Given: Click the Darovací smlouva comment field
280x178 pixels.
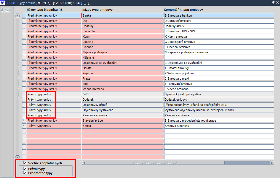Looking at the screenshot, I should (x=219, y=21).
